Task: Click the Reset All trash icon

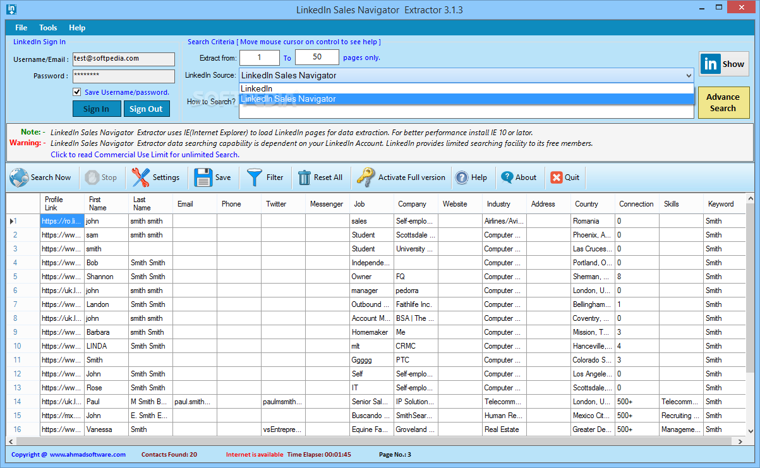Action: (305, 177)
